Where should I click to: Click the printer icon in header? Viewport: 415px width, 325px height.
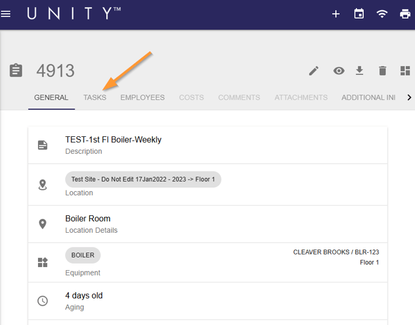tap(405, 14)
